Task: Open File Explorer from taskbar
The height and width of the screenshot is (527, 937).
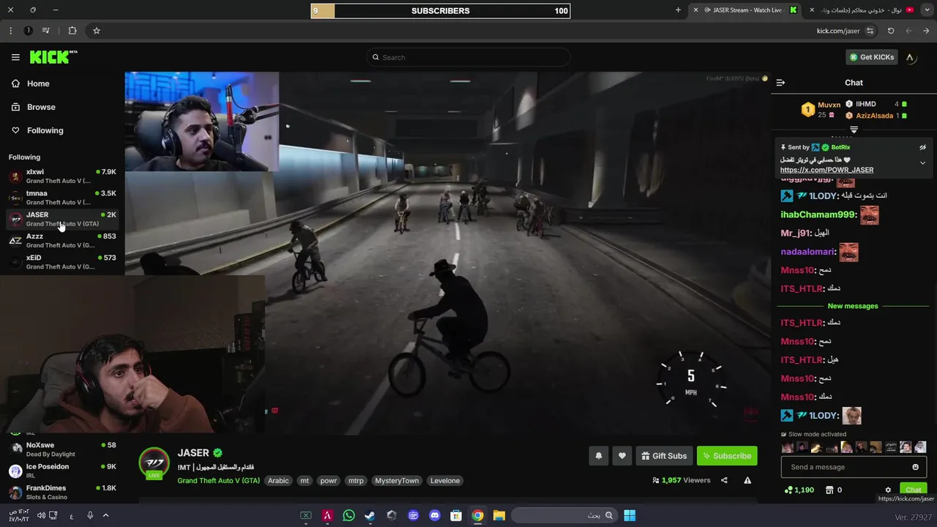Action: (499, 515)
